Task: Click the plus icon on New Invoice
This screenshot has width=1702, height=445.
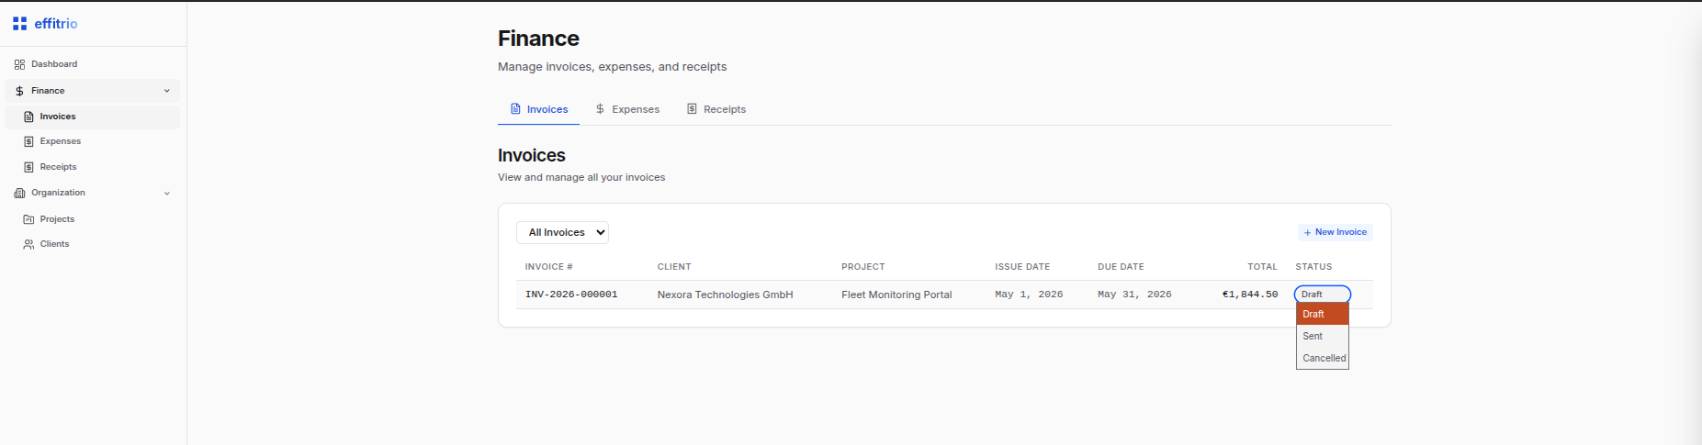Action: pyautogui.click(x=1307, y=233)
